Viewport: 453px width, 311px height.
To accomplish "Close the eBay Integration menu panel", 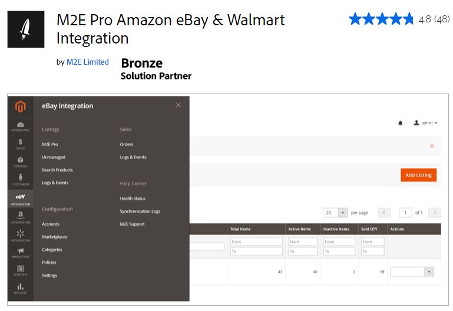I will 178,105.
